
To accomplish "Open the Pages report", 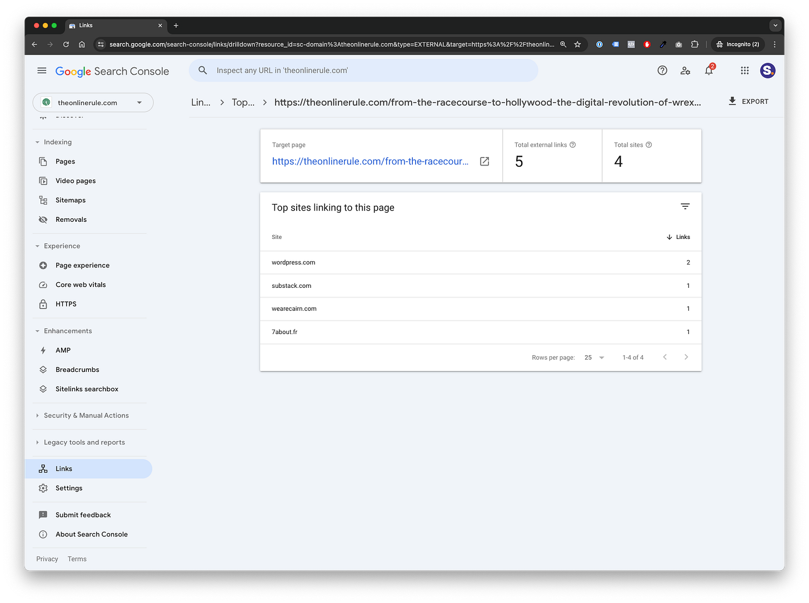I will [65, 162].
